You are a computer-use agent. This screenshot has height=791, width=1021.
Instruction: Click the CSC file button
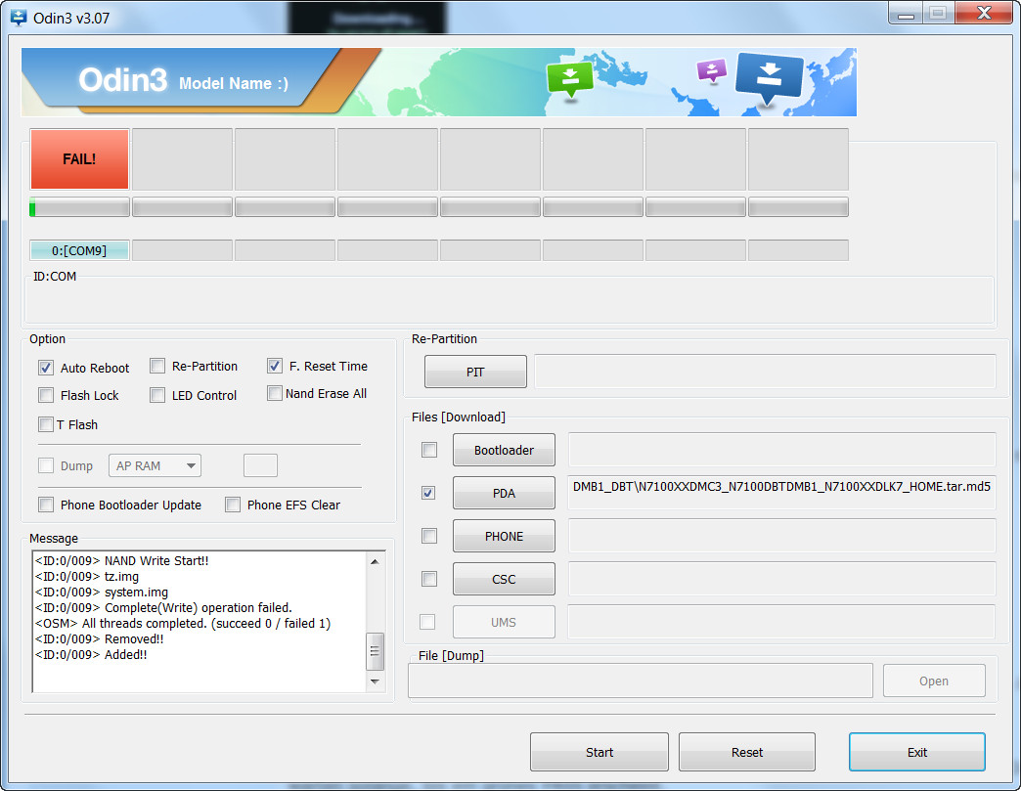(x=504, y=579)
